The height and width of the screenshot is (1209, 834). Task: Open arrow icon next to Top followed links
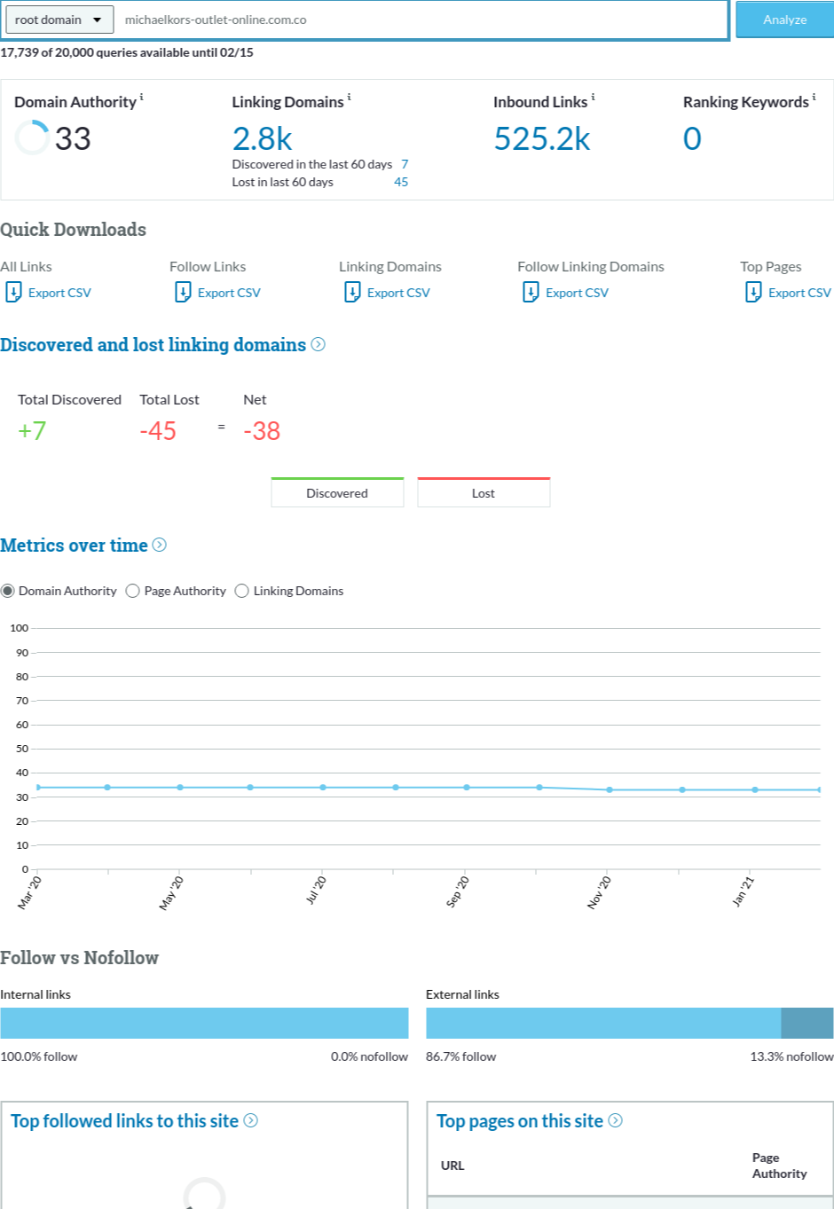(251, 1121)
